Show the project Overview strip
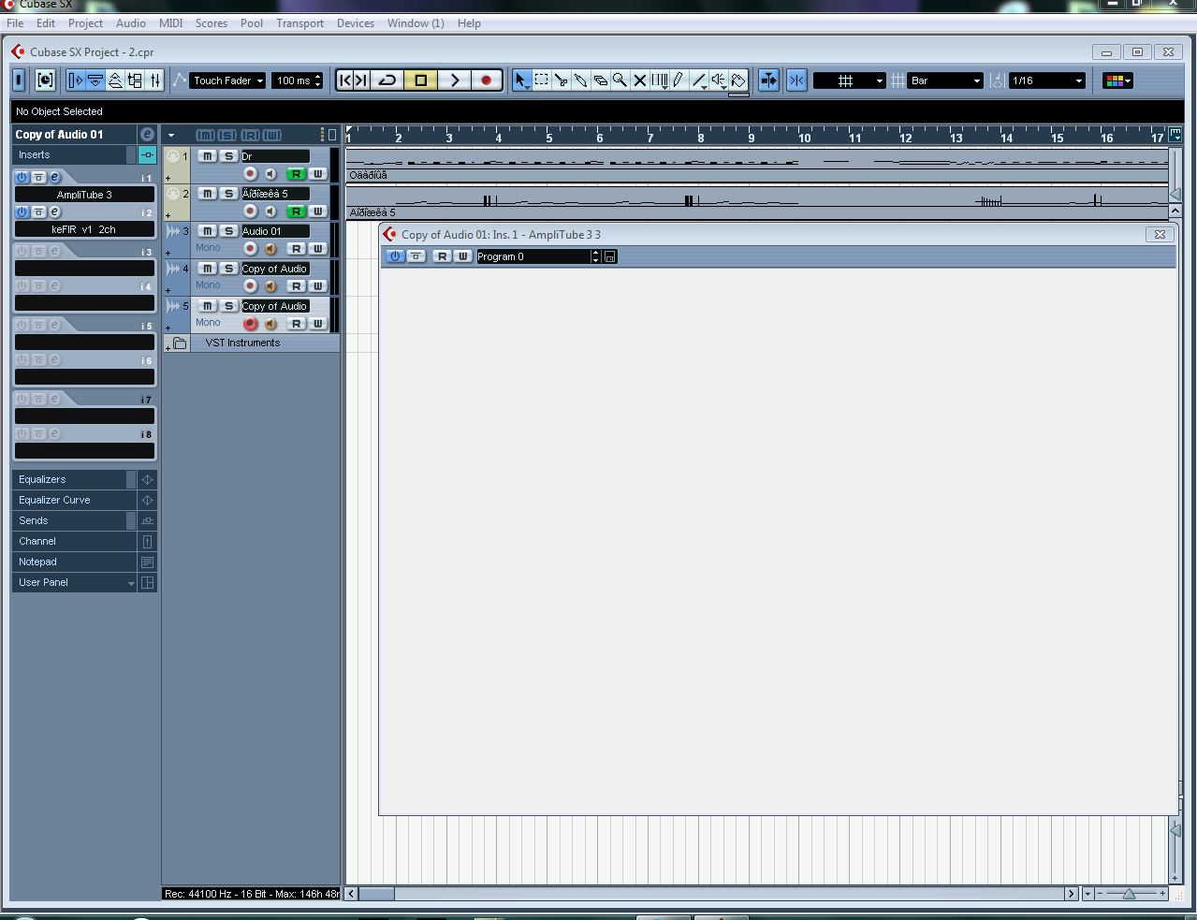The width and height of the screenshot is (1197, 920). click(x=115, y=80)
